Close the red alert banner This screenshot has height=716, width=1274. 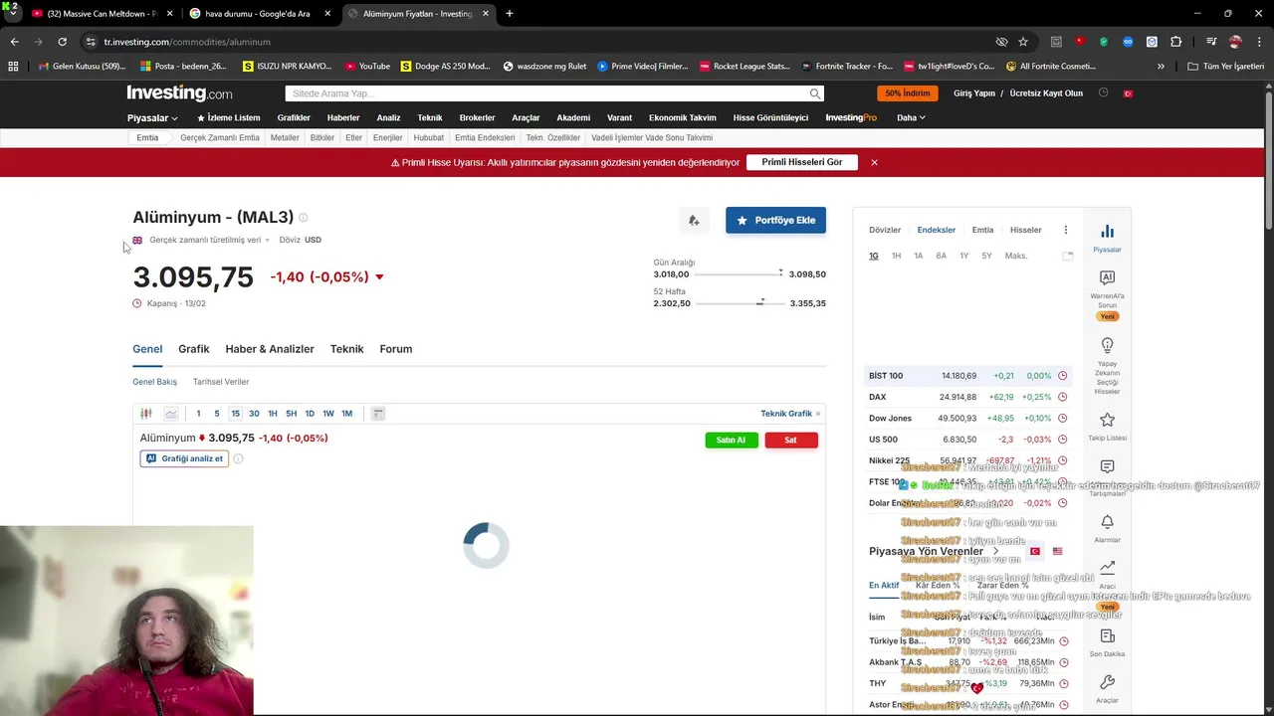874,162
